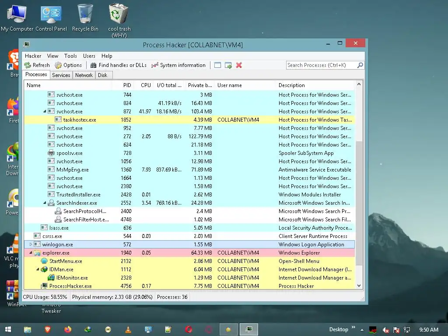Click the Windows Start button

click(x=8, y=329)
